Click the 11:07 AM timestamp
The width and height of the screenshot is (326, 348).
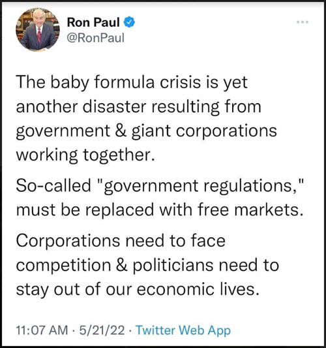42,330
